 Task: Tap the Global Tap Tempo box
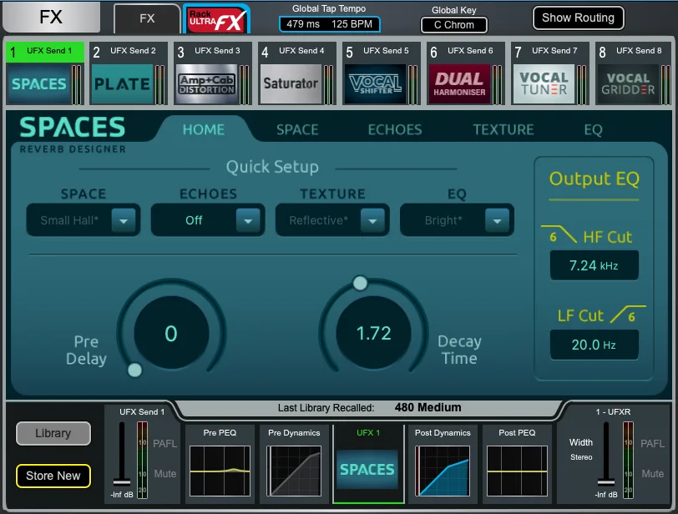[330, 24]
